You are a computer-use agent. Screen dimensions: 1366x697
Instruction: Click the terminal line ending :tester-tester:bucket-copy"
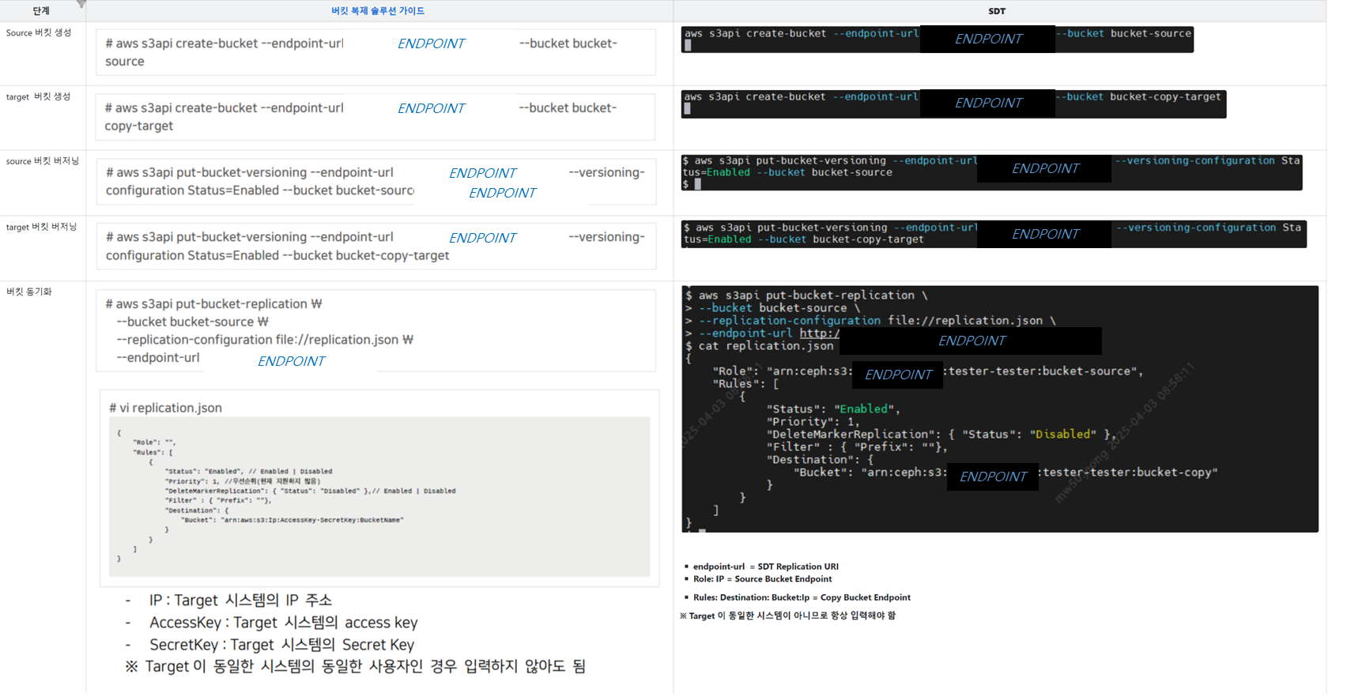tap(1006, 473)
